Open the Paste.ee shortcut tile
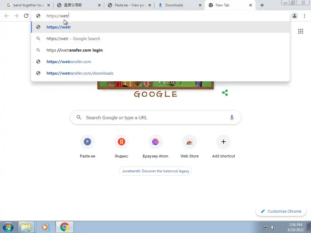Viewport: 311px width, 233px height. [87, 147]
